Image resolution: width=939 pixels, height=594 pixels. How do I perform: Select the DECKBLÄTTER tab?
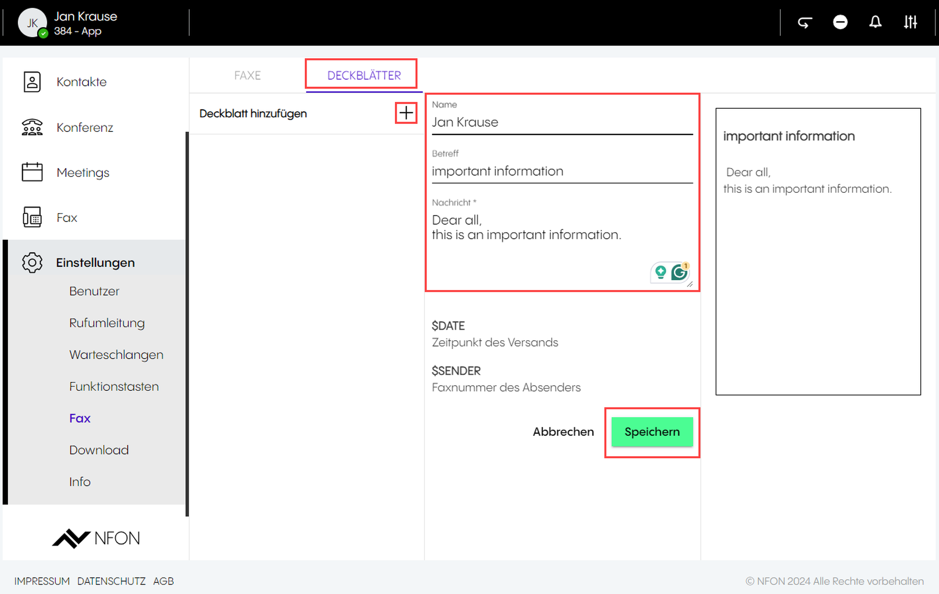[x=364, y=75]
